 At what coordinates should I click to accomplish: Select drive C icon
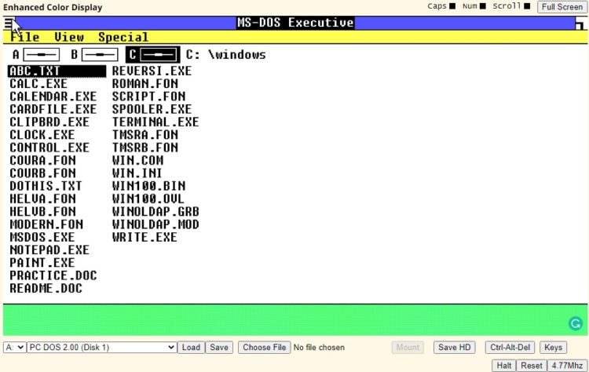158,55
